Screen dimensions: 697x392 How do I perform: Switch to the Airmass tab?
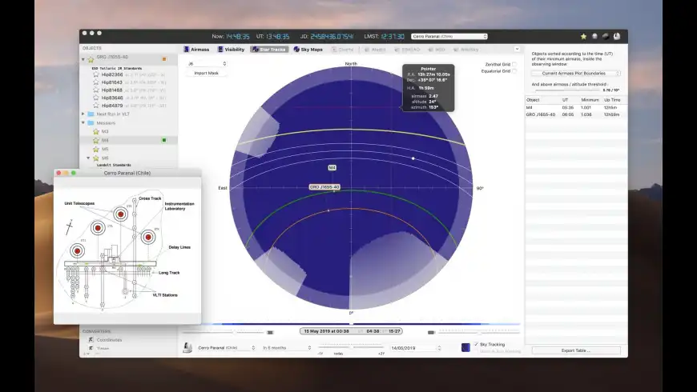click(x=197, y=49)
